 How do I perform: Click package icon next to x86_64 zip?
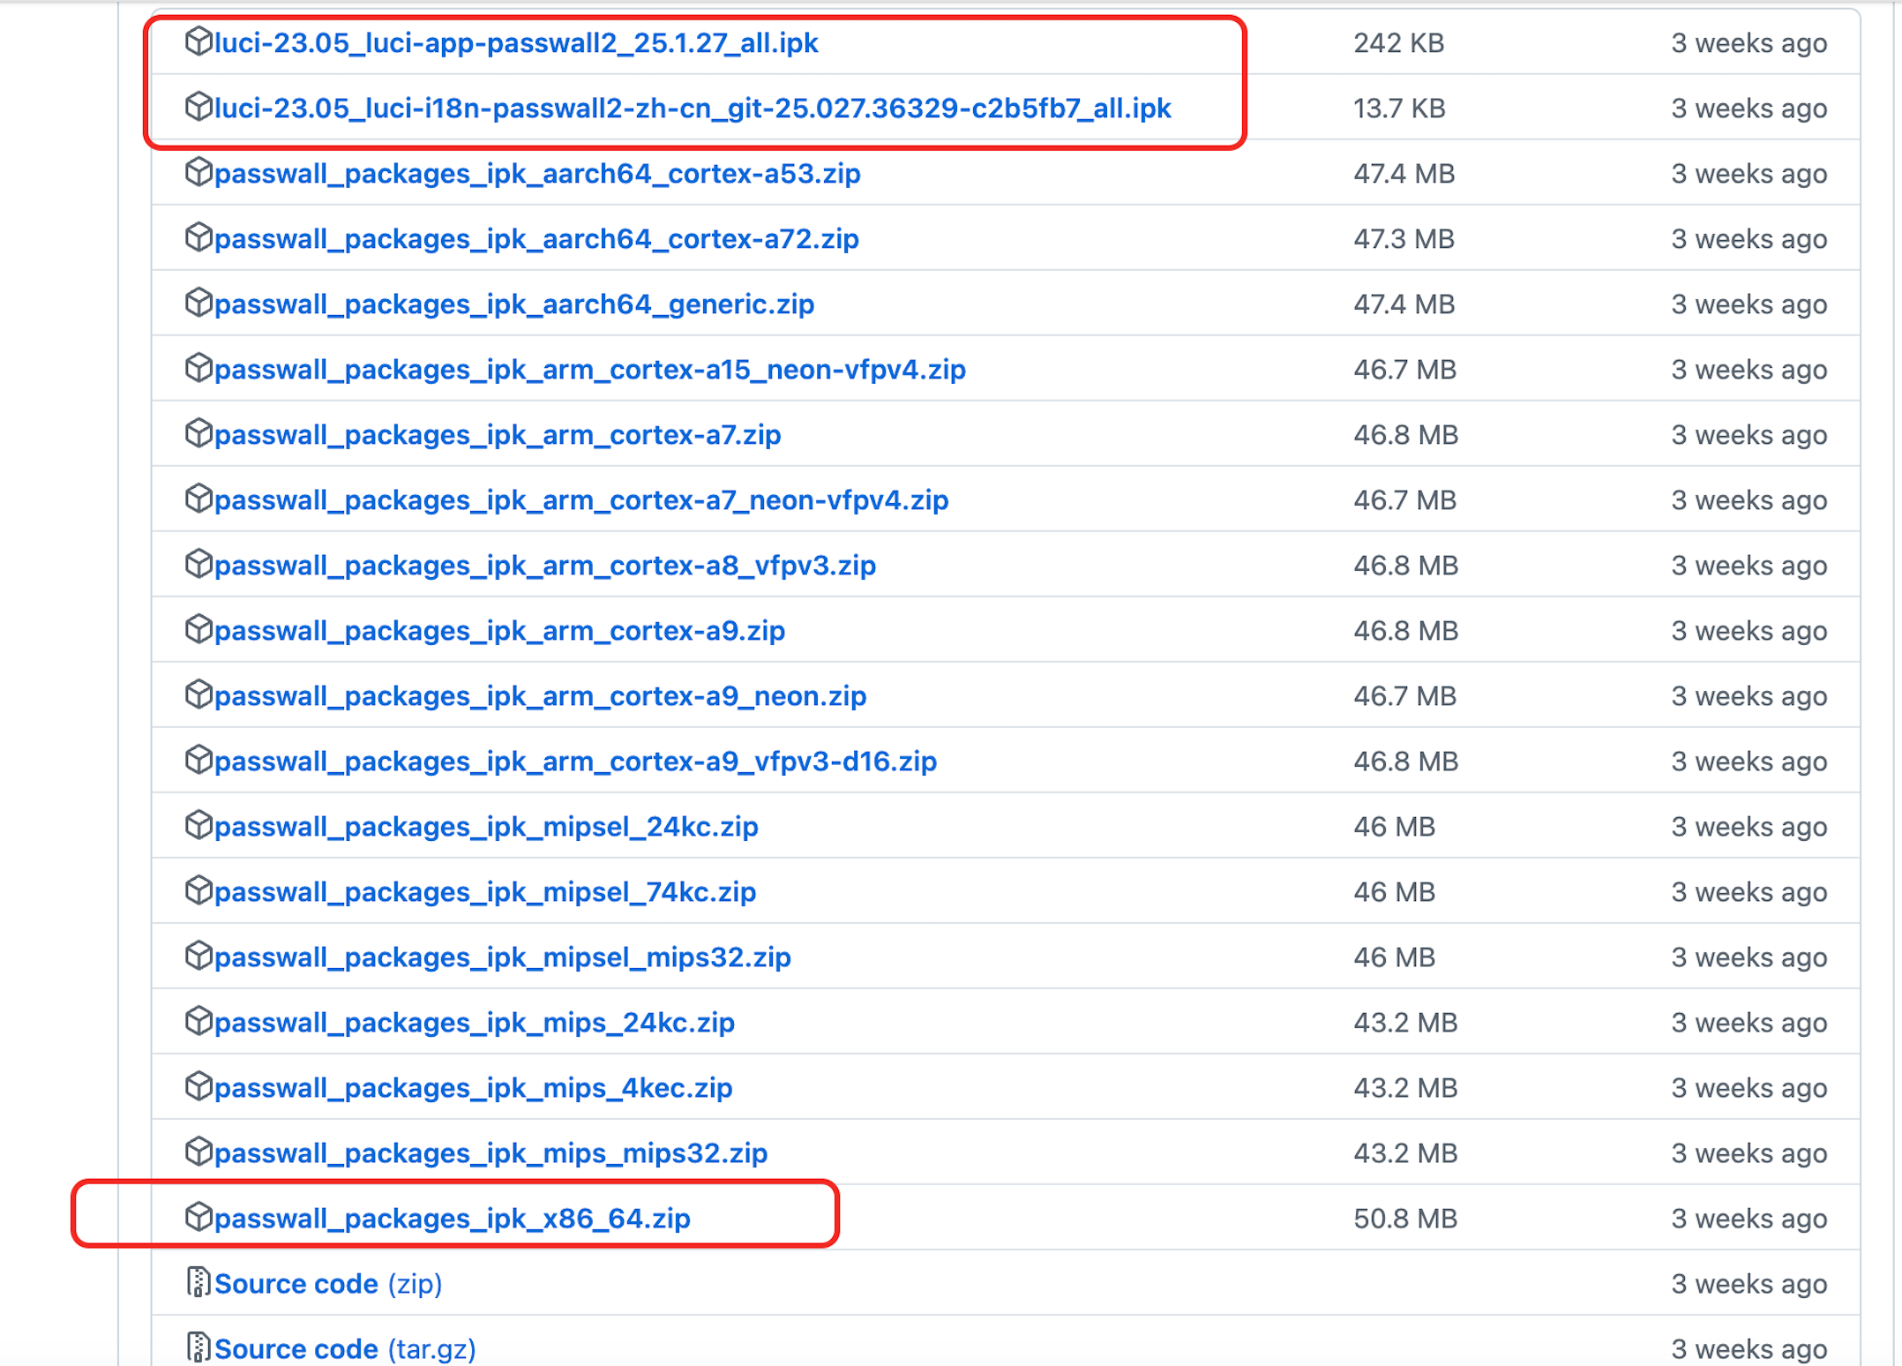pyautogui.click(x=198, y=1217)
